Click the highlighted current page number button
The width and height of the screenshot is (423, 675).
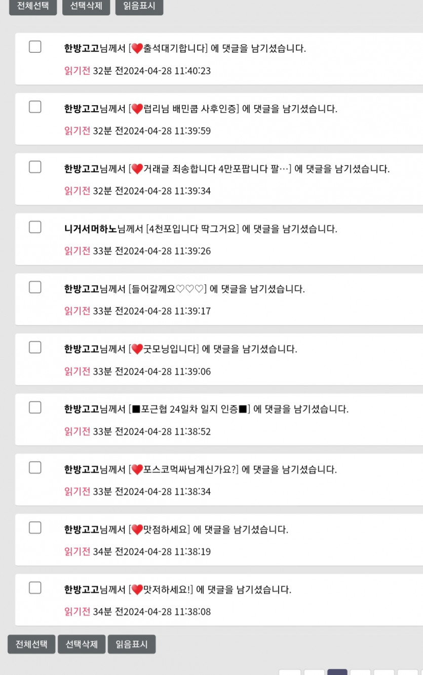click(337, 672)
